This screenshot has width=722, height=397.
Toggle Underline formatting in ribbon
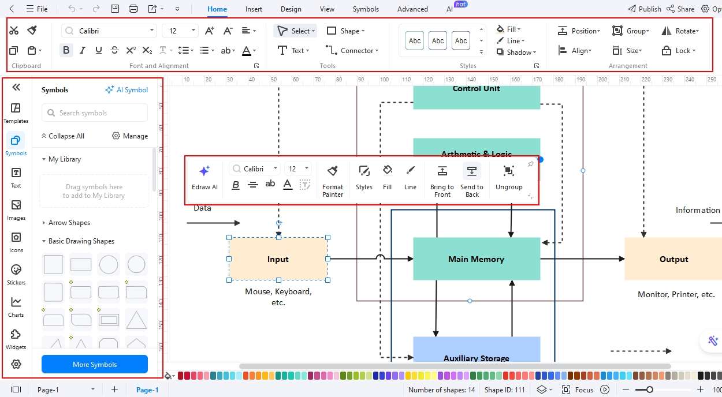coord(99,50)
